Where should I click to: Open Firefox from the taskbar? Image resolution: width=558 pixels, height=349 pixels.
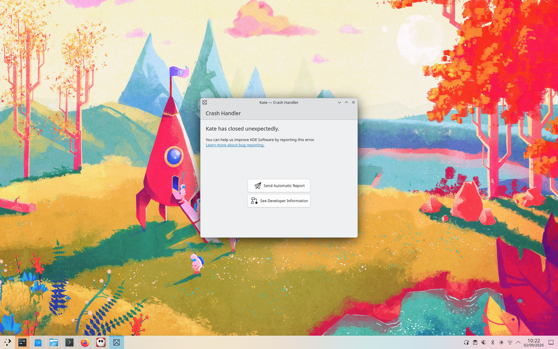[85, 342]
